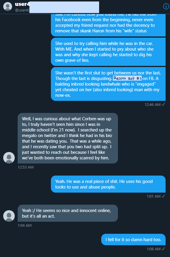The width and height of the screenshot is (170, 257).
Task: Click the 1:04 AM timestamp
Action: (x=25, y=225)
